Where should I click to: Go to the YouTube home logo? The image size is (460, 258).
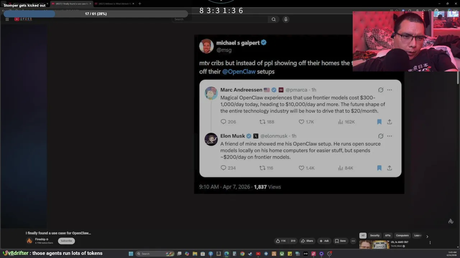pos(23,19)
